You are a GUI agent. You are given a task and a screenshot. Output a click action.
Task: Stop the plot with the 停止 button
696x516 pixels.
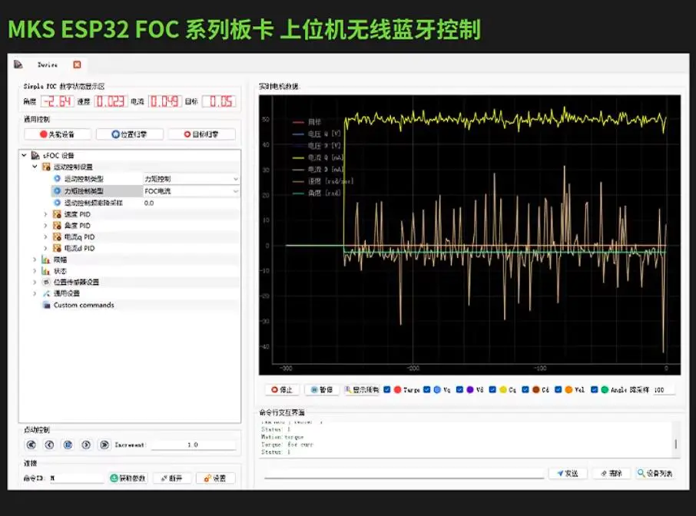tap(282, 390)
